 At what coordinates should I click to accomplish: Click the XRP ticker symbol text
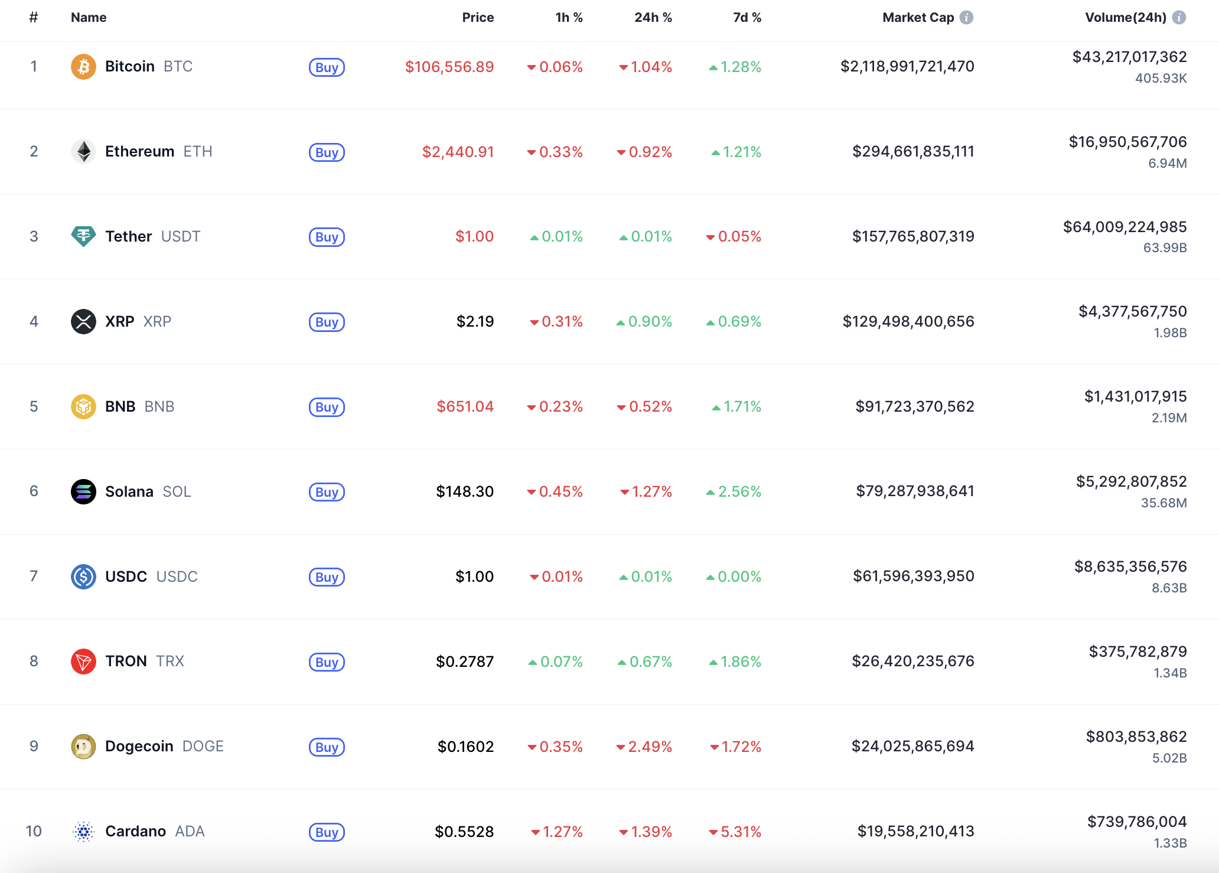(157, 322)
